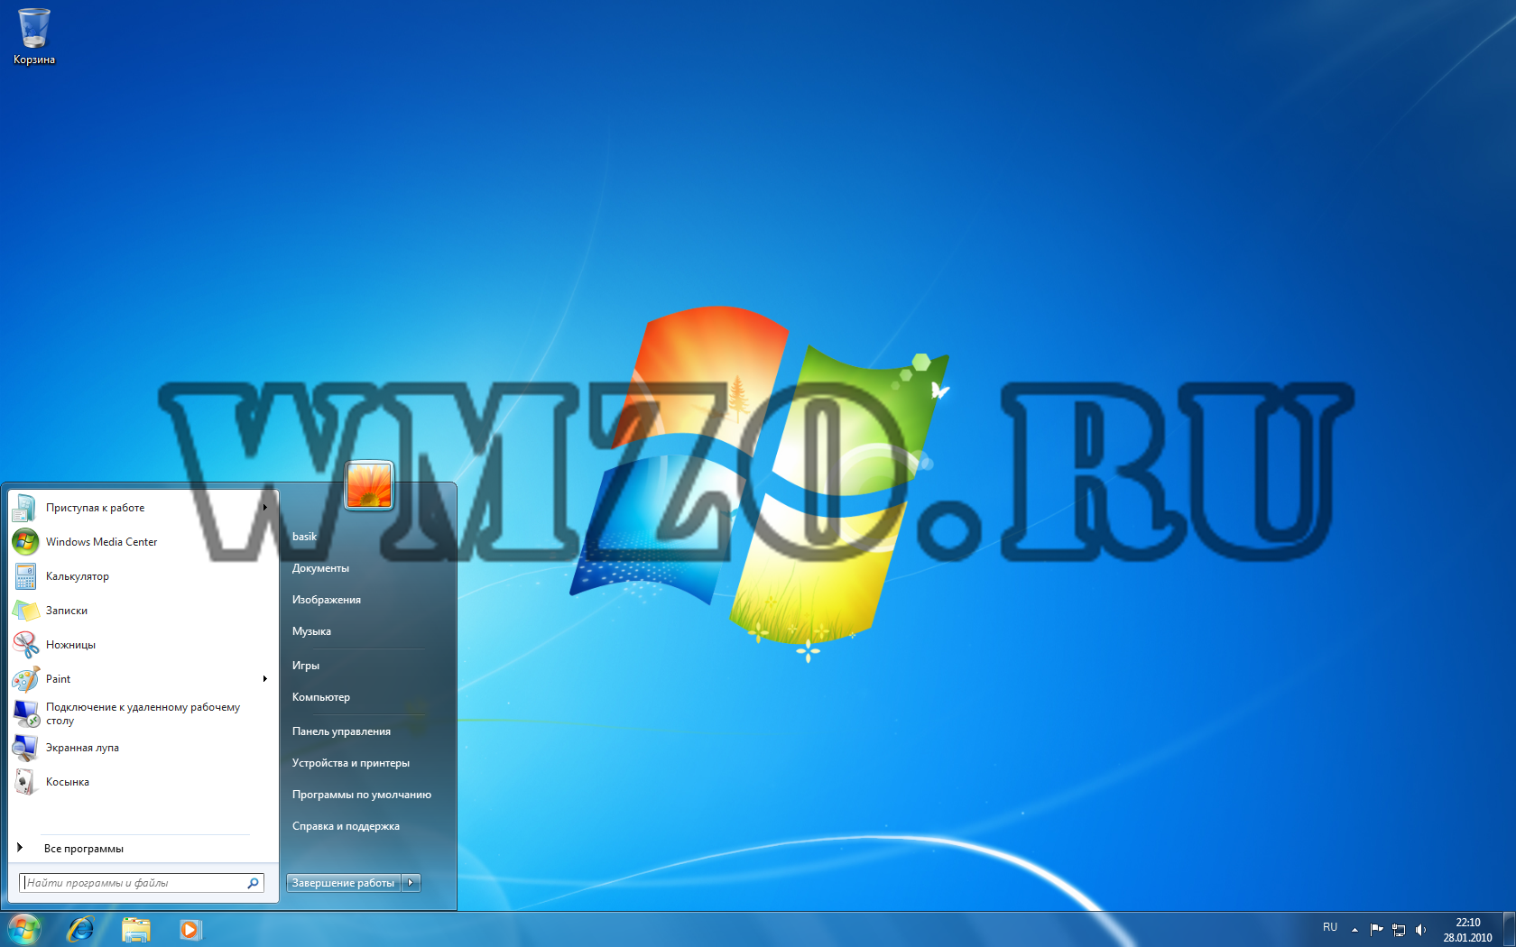Open Windows Explorer folder taskbar icon

click(x=135, y=929)
